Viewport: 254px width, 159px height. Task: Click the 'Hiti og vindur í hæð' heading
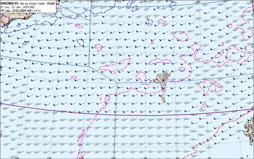[x=33, y=4]
